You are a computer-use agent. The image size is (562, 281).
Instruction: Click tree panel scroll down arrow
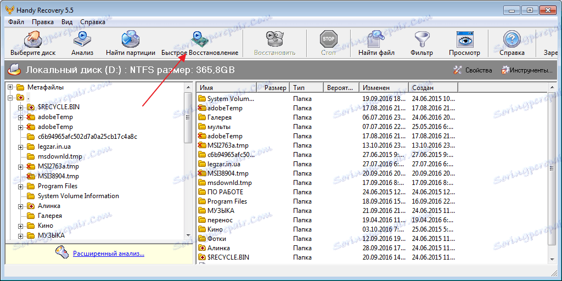189,235
